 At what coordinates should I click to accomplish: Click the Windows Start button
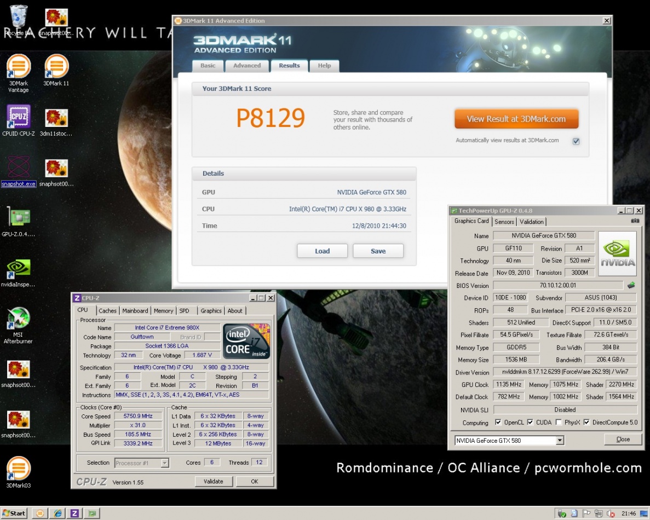point(14,513)
